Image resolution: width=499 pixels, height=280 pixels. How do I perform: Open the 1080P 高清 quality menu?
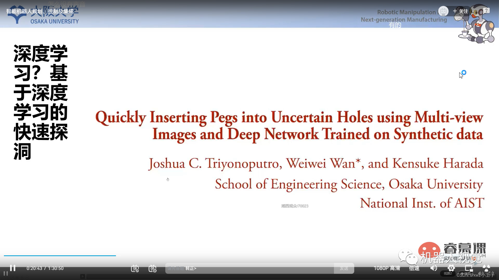point(387,268)
